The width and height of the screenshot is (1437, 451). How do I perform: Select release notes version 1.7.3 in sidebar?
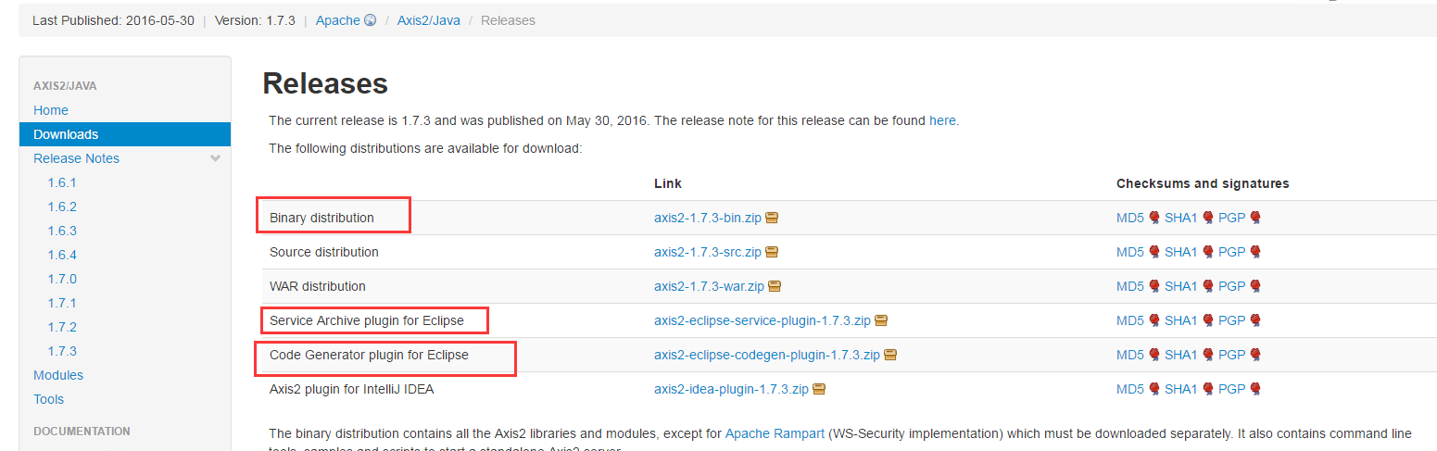(x=62, y=351)
